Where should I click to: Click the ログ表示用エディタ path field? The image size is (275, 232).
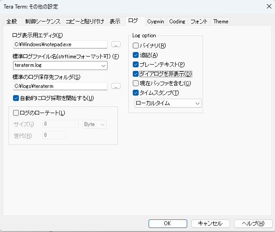coord(60,44)
